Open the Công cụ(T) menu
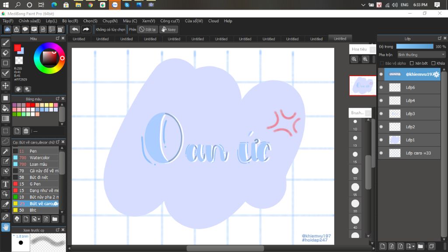 [170, 21]
